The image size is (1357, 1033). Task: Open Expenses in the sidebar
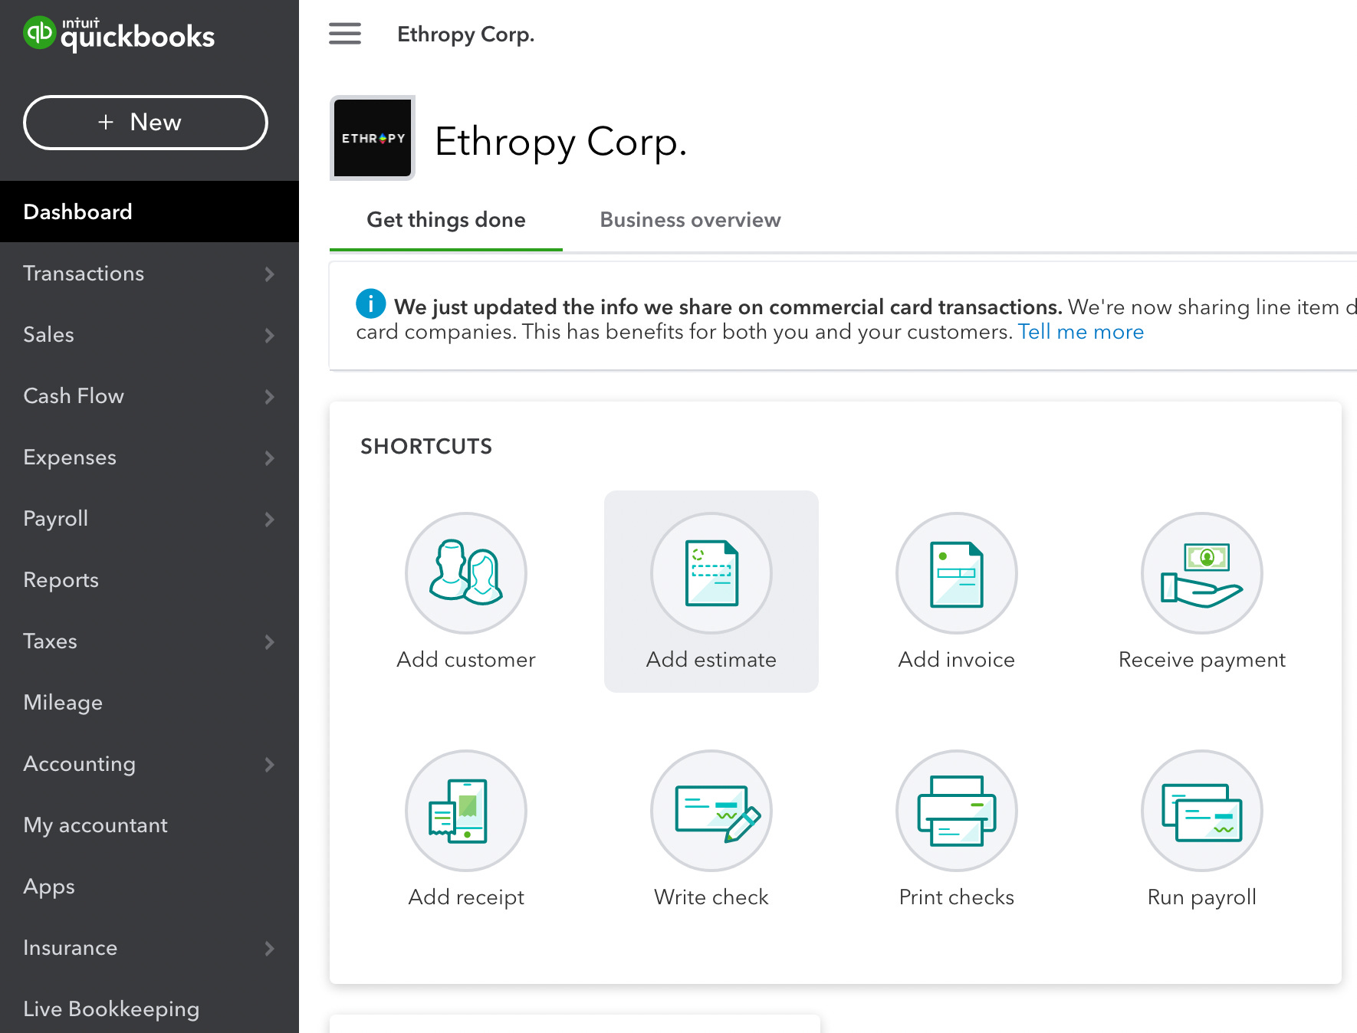[x=149, y=457]
